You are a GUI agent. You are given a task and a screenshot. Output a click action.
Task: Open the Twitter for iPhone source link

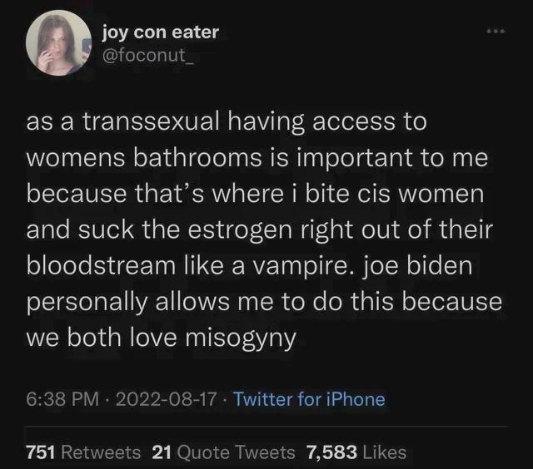tap(309, 399)
